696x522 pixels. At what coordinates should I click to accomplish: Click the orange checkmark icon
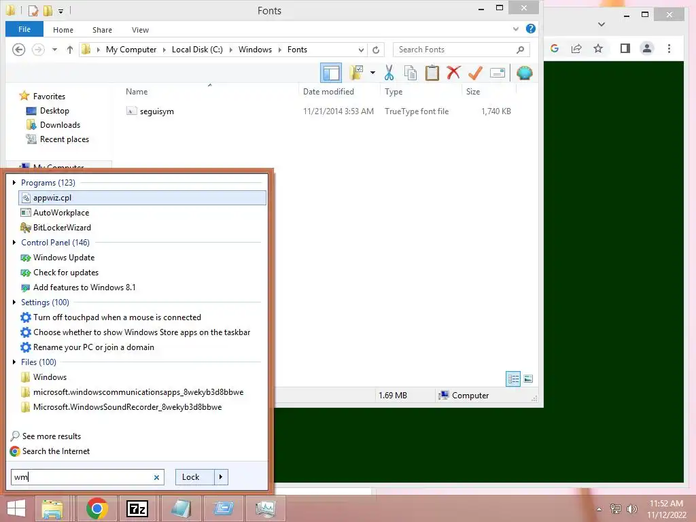click(x=475, y=72)
